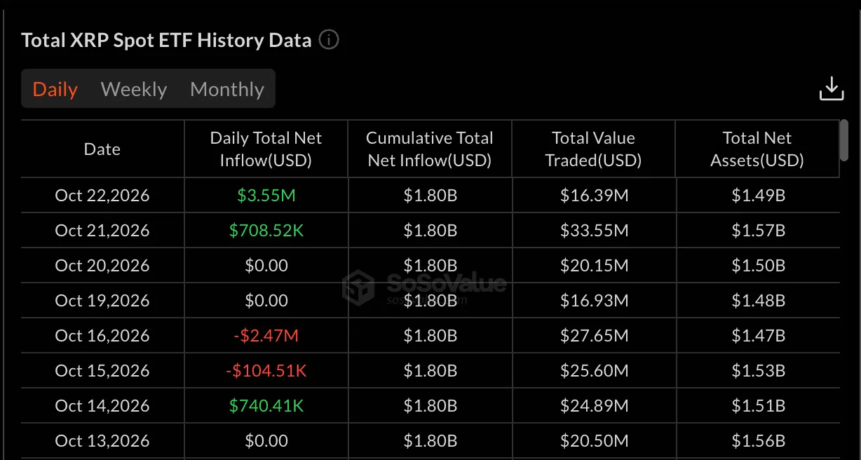
Task: Click the Total Net Assets header
Action: click(x=757, y=149)
